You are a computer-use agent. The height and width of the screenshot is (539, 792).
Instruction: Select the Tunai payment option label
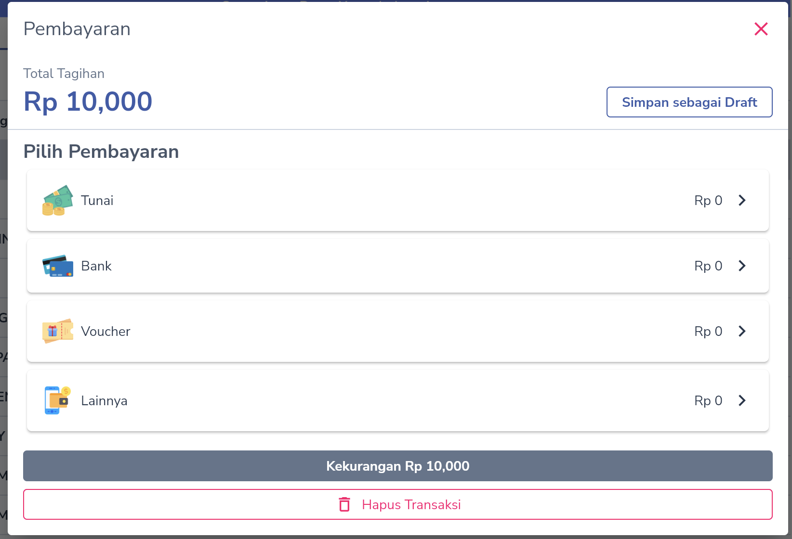[97, 200]
